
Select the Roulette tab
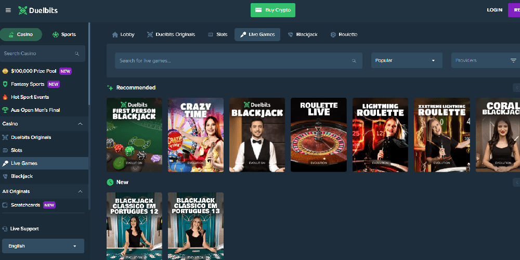click(x=344, y=35)
